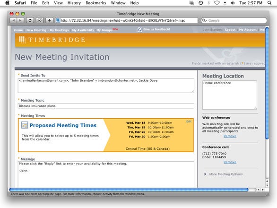Open the Safari menu
This screenshot has height=208, width=277.
[20, 3]
